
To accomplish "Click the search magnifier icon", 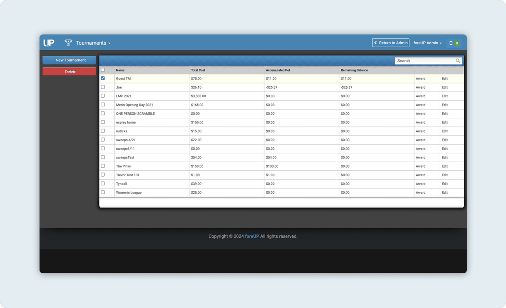I will point(458,61).
